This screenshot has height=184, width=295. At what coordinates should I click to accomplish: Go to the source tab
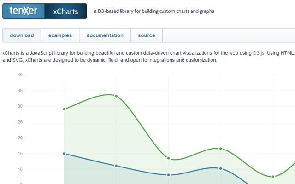coord(147,35)
